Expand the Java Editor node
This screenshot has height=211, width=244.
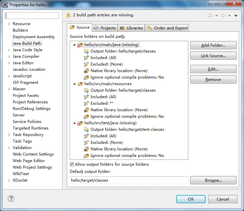tap(9, 63)
